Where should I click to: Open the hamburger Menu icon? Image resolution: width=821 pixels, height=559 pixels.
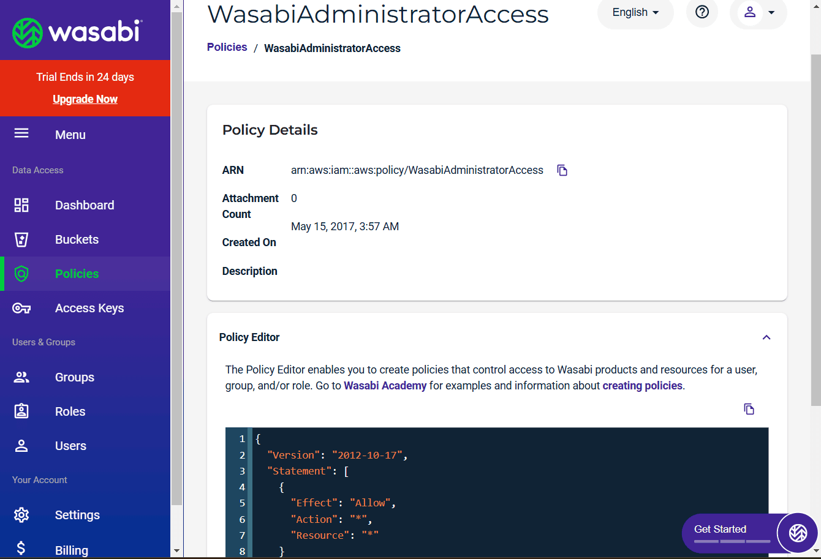pyautogui.click(x=21, y=133)
